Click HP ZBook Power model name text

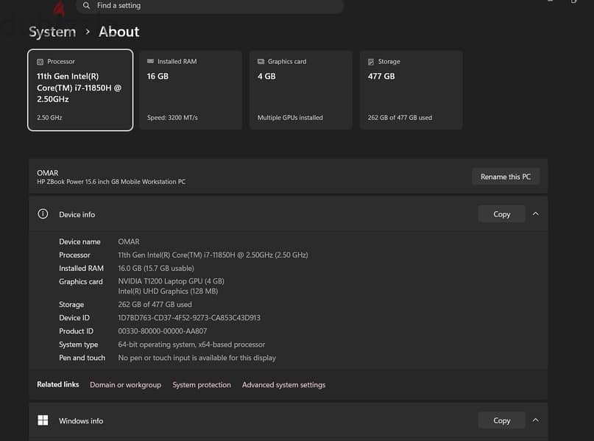111,182
